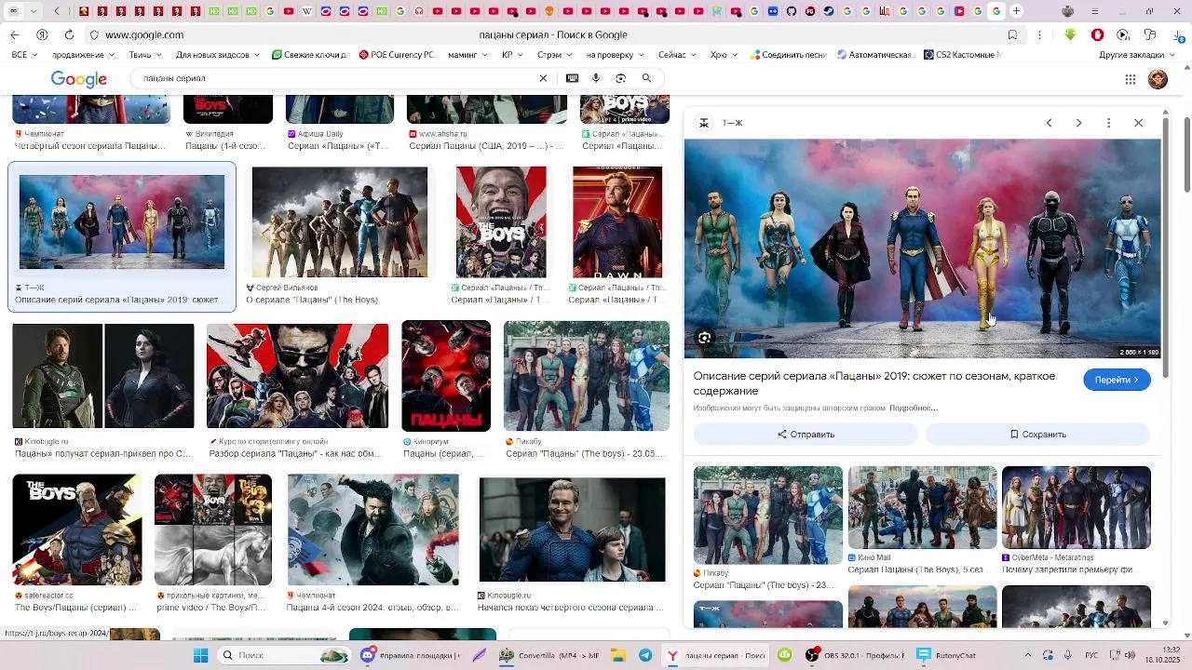Show previous image in preview panel
The height and width of the screenshot is (670, 1192).
tap(1049, 123)
